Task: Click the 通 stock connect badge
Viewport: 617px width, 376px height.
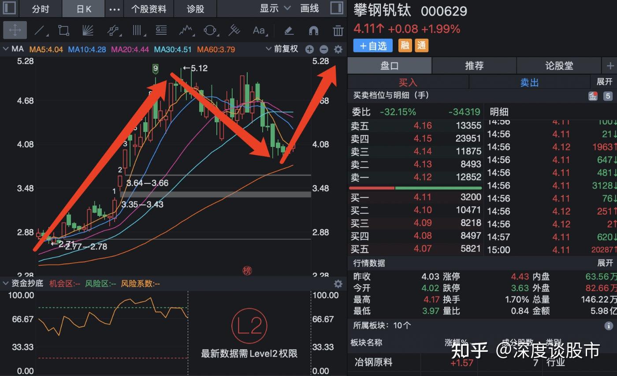Action: pos(422,45)
